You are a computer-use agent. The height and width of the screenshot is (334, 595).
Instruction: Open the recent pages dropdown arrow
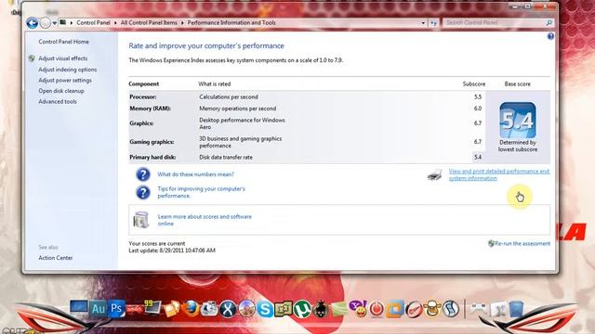pyautogui.click(x=54, y=23)
